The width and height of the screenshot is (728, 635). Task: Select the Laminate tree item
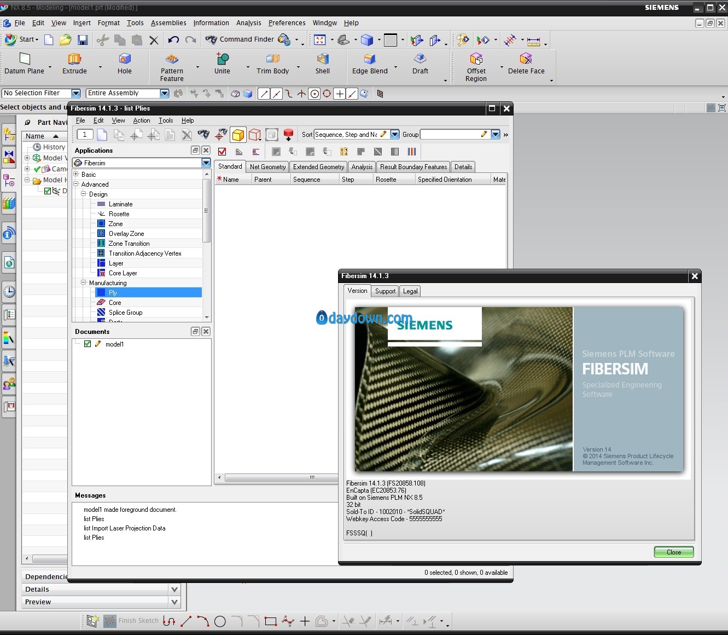(120, 204)
